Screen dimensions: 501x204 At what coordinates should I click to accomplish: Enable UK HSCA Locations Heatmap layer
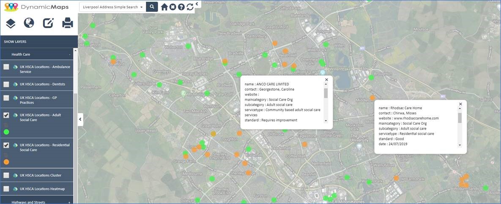(6, 189)
